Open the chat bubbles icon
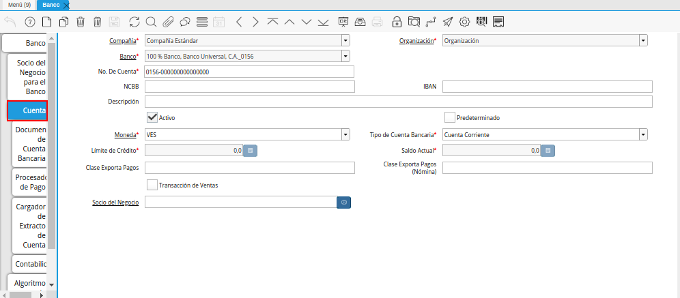The height and width of the screenshot is (298, 680). (x=185, y=22)
